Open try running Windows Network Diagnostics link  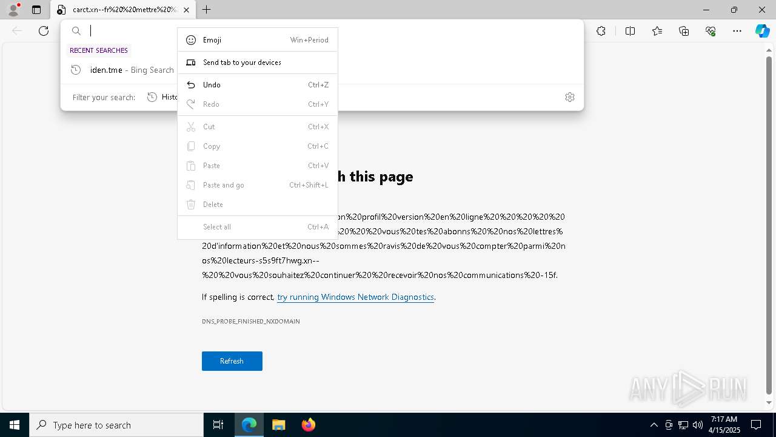coord(355,297)
